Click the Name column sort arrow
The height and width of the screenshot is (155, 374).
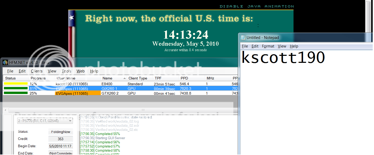coord(124,78)
